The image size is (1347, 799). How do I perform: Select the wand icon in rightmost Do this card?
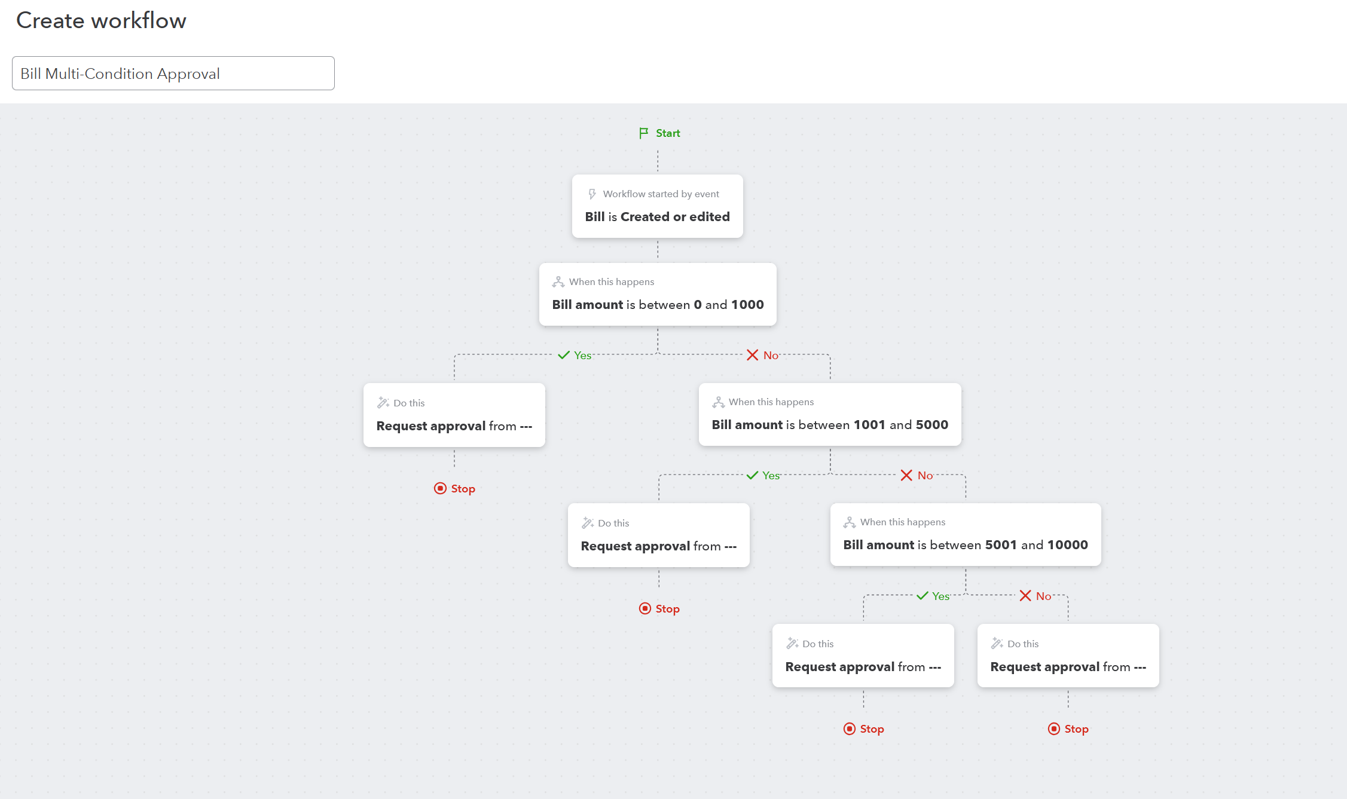point(997,644)
